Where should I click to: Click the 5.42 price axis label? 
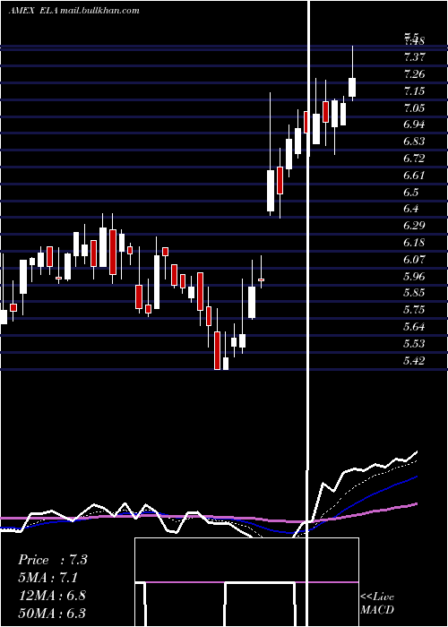point(414,361)
